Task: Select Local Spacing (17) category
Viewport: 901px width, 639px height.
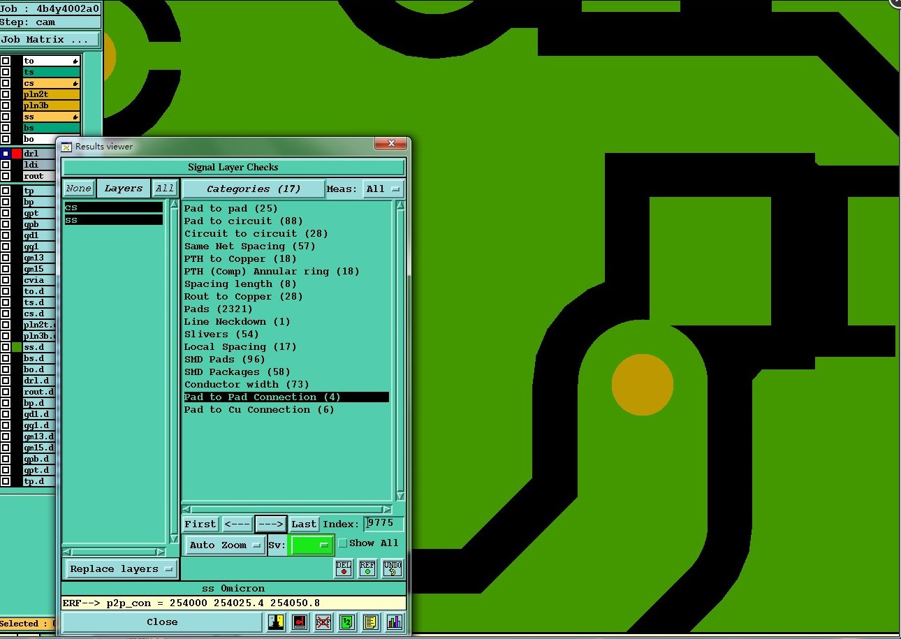Action: click(240, 346)
